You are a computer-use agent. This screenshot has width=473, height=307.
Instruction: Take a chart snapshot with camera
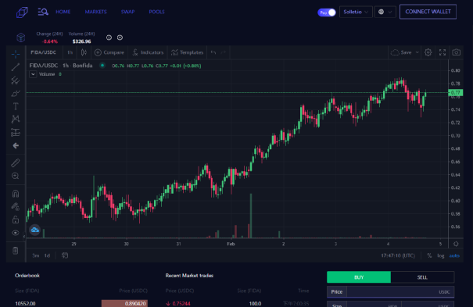tap(457, 52)
